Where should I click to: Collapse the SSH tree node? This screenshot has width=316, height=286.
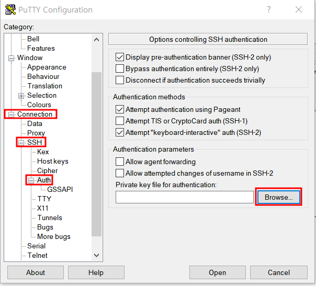(21, 143)
